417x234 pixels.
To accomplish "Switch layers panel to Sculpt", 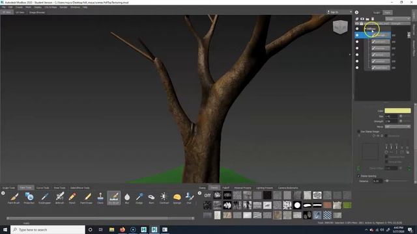I will pyautogui.click(x=377, y=12).
